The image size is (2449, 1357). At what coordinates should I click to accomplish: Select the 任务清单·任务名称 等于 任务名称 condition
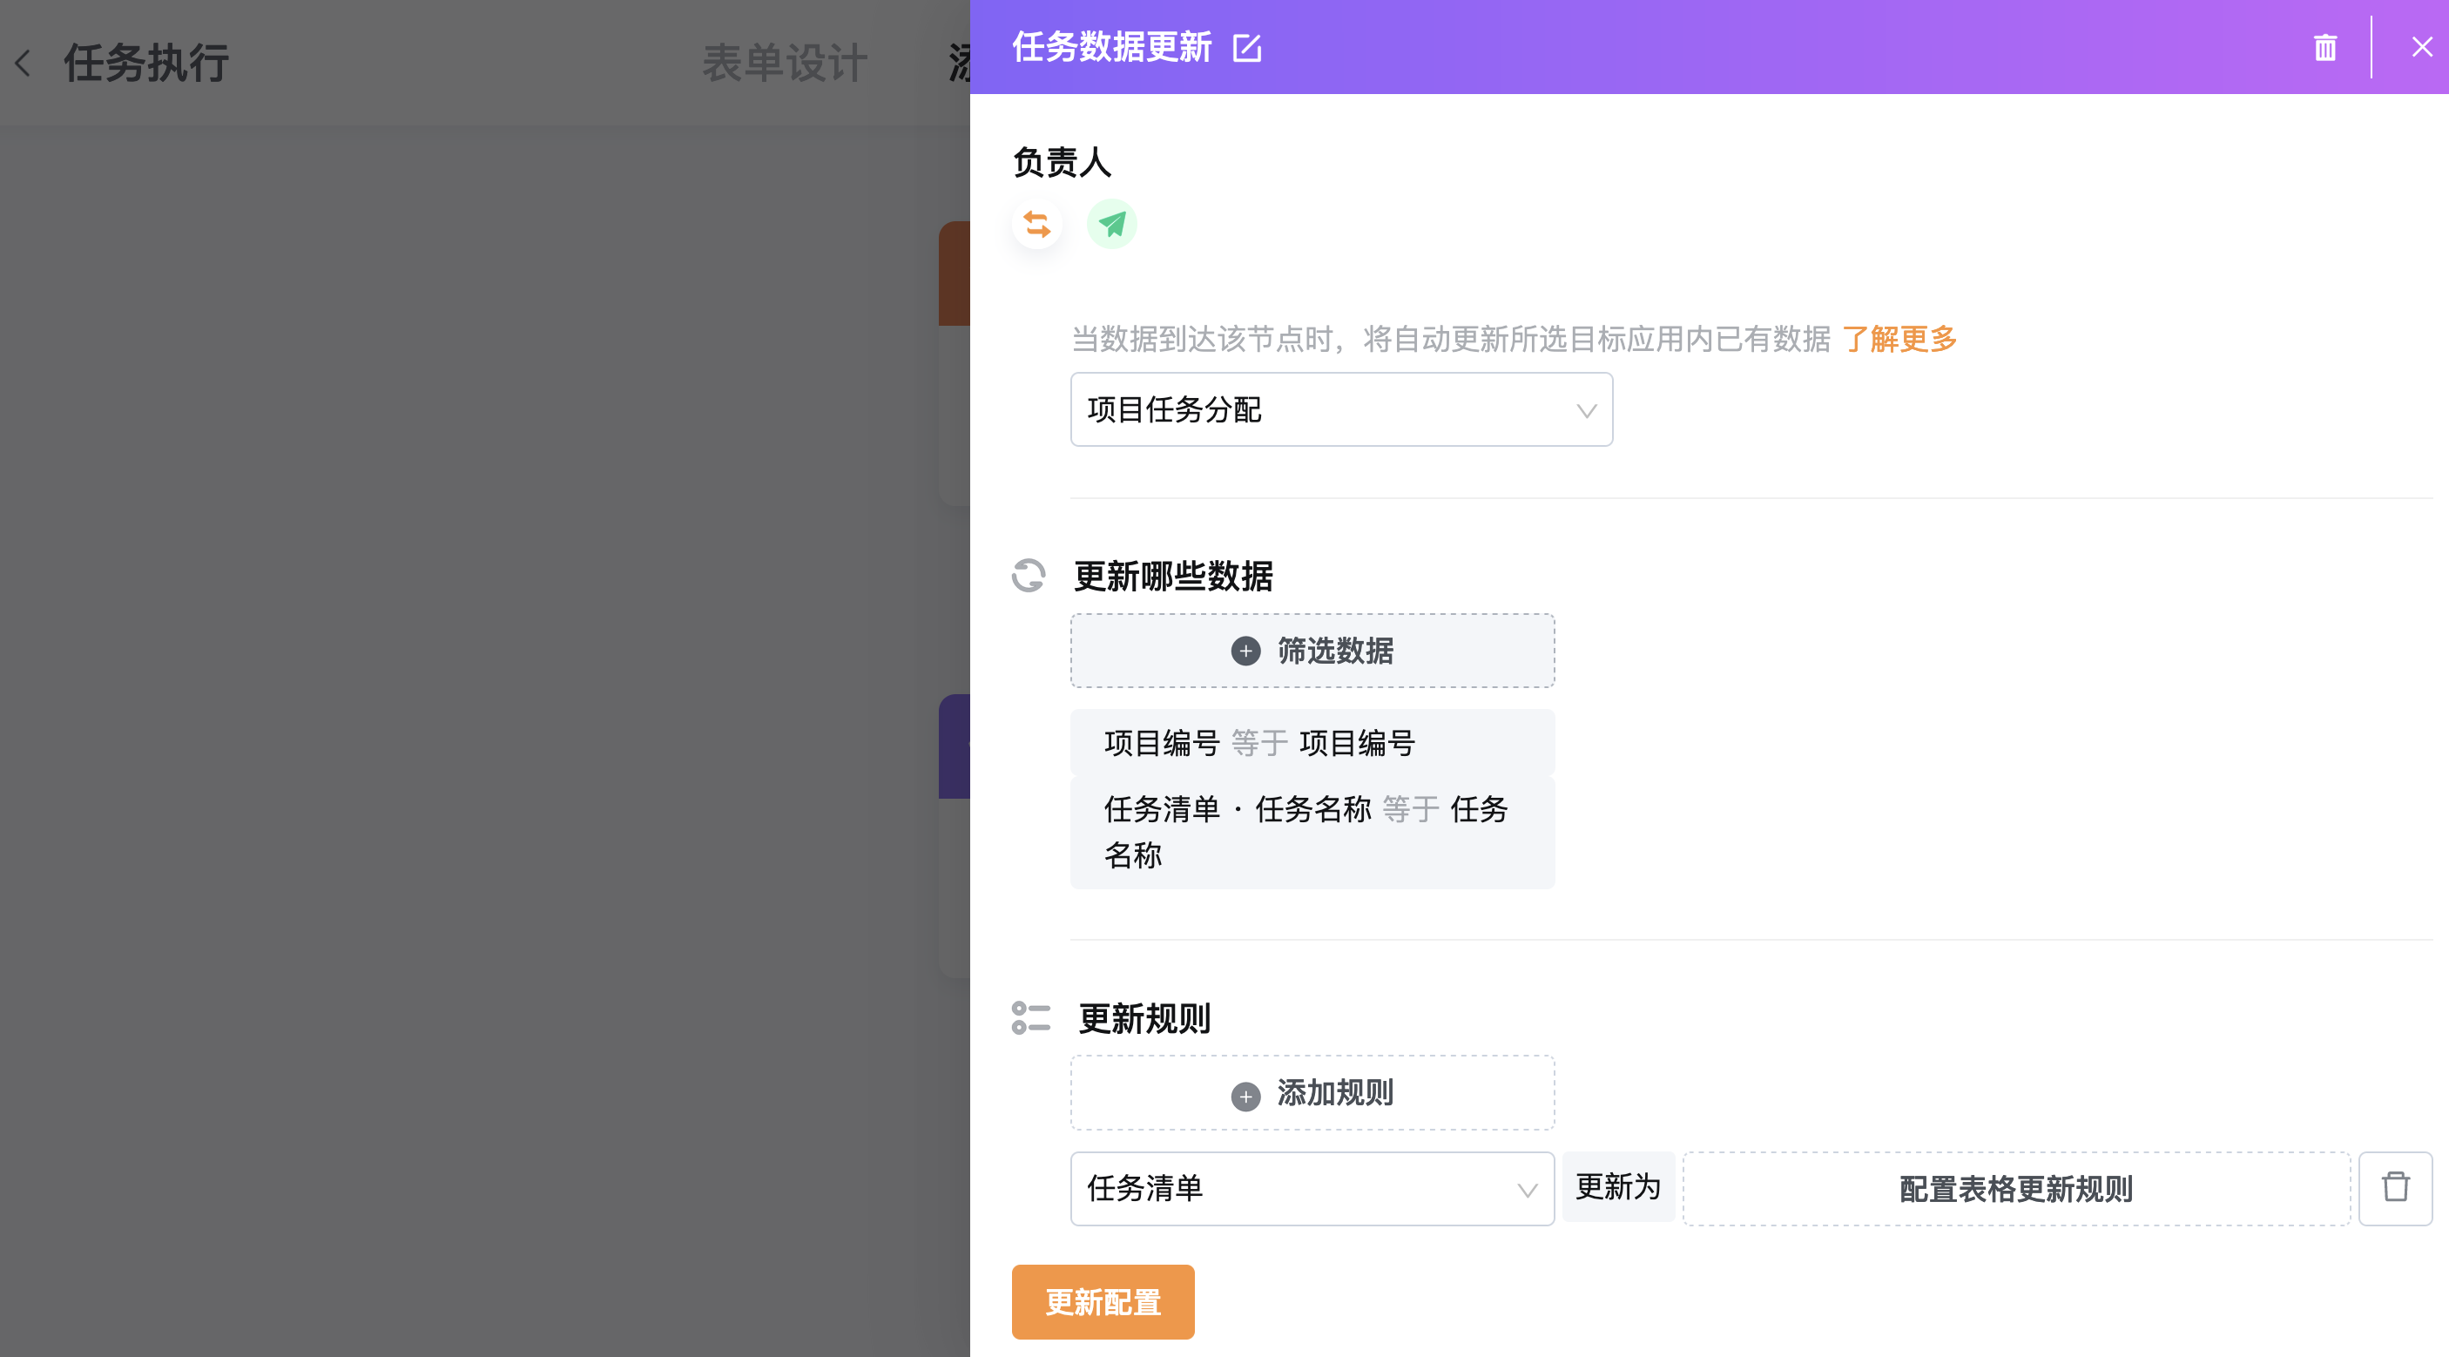[1312, 832]
